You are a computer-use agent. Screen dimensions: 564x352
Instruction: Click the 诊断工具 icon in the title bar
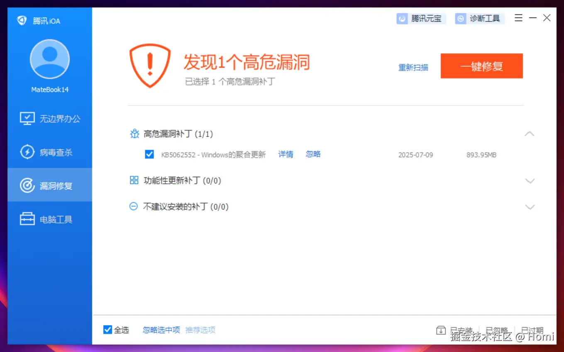click(x=460, y=19)
